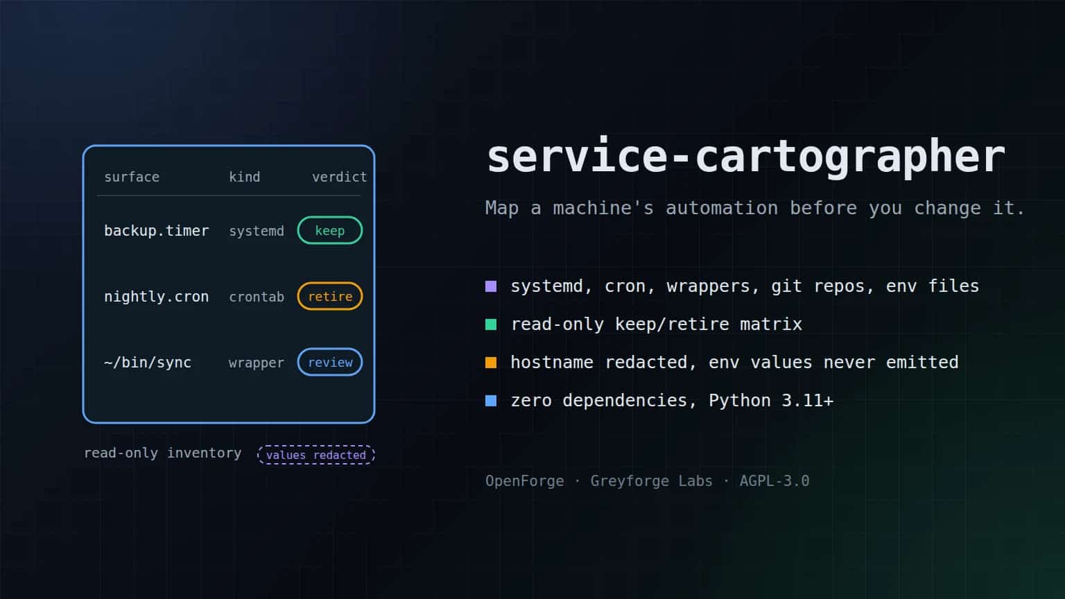Click the verdict column header
Viewport: 1065px width, 599px height.
tap(339, 177)
